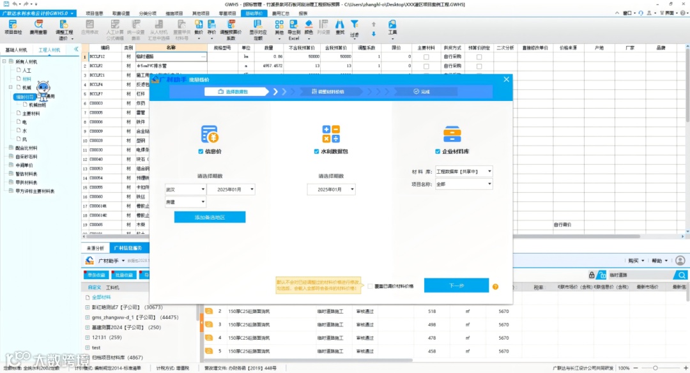Collapse the 机械 tree node

point(11,88)
